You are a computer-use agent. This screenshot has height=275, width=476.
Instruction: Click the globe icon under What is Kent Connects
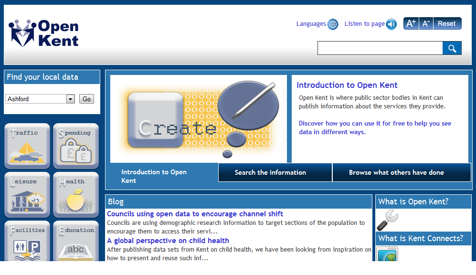pos(387,254)
